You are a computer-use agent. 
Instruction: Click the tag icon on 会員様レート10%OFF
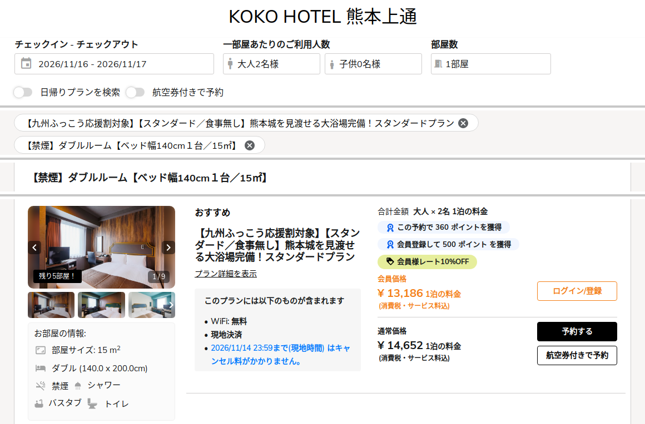coord(390,261)
